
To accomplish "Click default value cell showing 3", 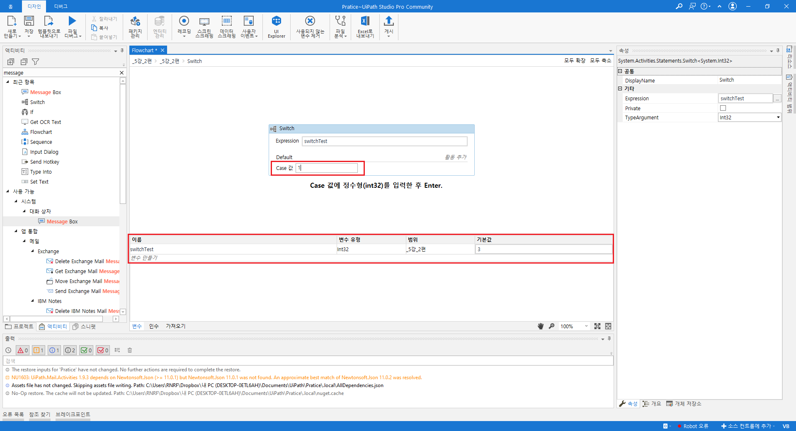I will [544, 249].
